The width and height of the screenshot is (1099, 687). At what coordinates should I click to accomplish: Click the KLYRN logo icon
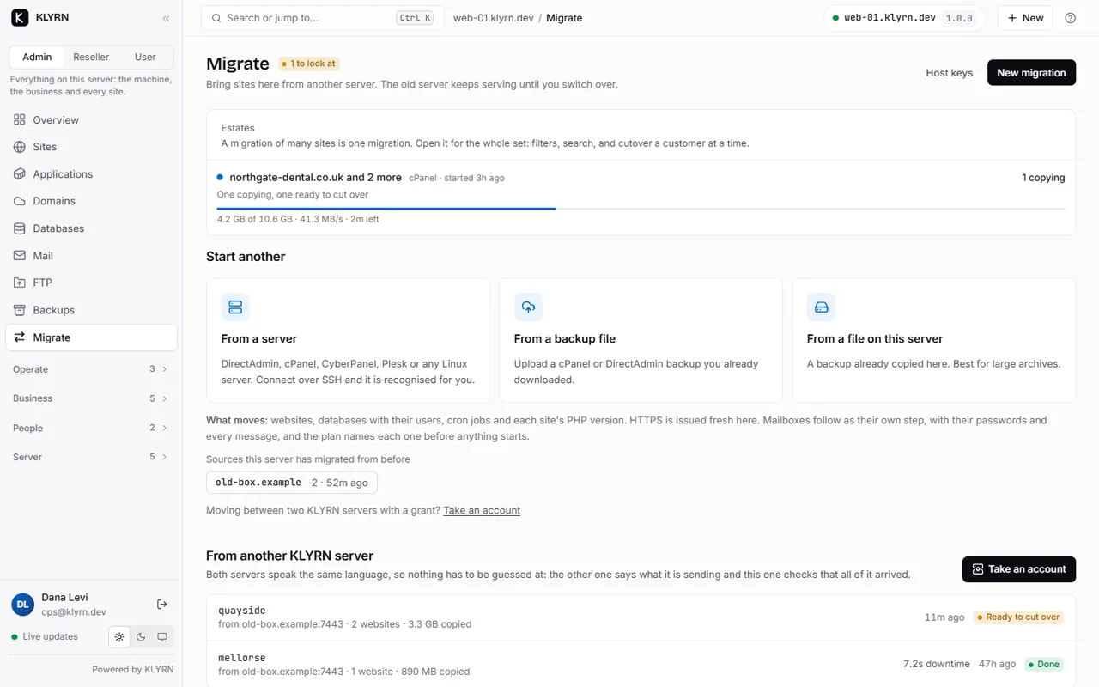point(20,17)
